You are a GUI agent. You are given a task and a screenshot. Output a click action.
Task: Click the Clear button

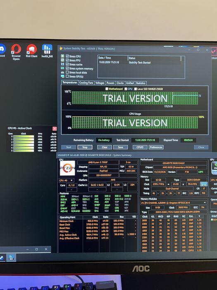pos(105,147)
